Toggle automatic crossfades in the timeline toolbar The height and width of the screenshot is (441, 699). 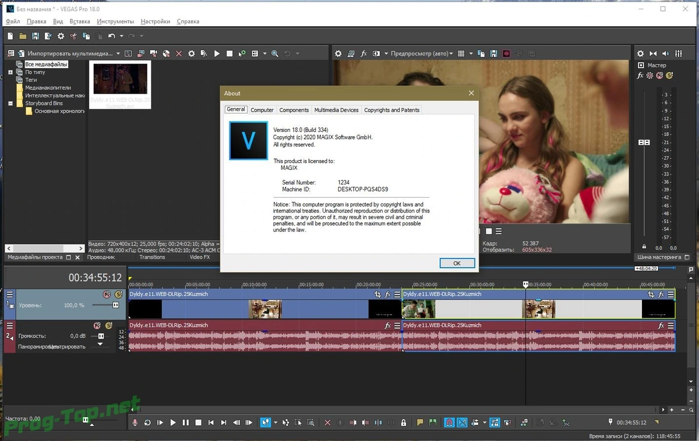point(462,422)
